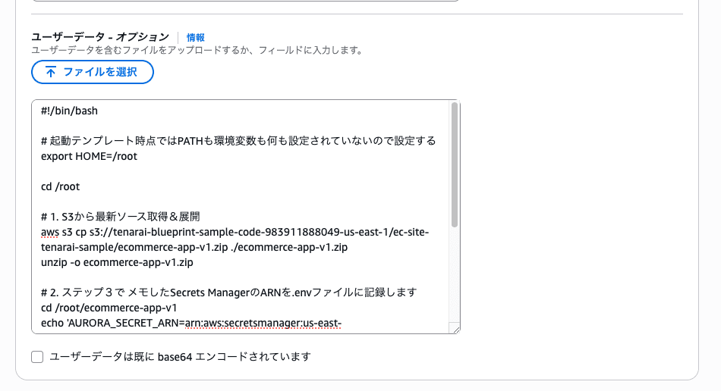Click the ユーザーデータは既に base64 エンコードされています label
The width and height of the screenshot is (721, 391).
tap(180, 356)
